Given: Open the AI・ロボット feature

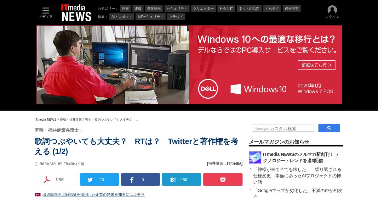Looking at the screenshot, I should point(122,17).
